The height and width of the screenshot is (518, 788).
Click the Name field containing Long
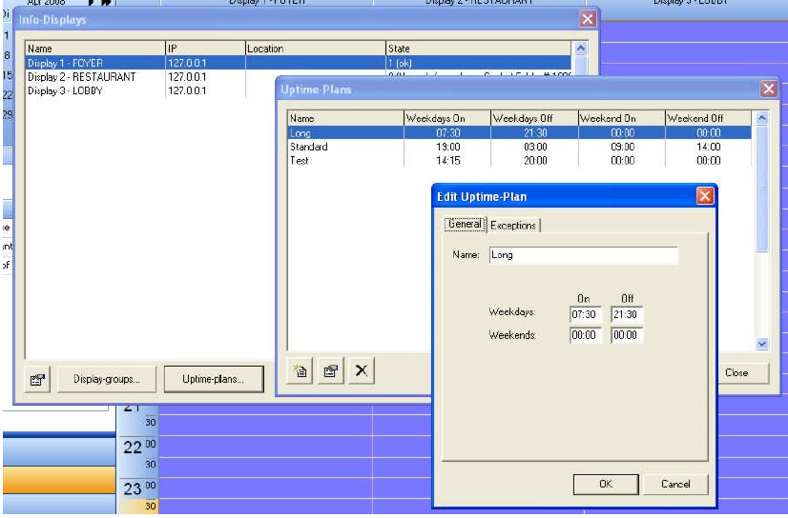(x=583, y=255)
